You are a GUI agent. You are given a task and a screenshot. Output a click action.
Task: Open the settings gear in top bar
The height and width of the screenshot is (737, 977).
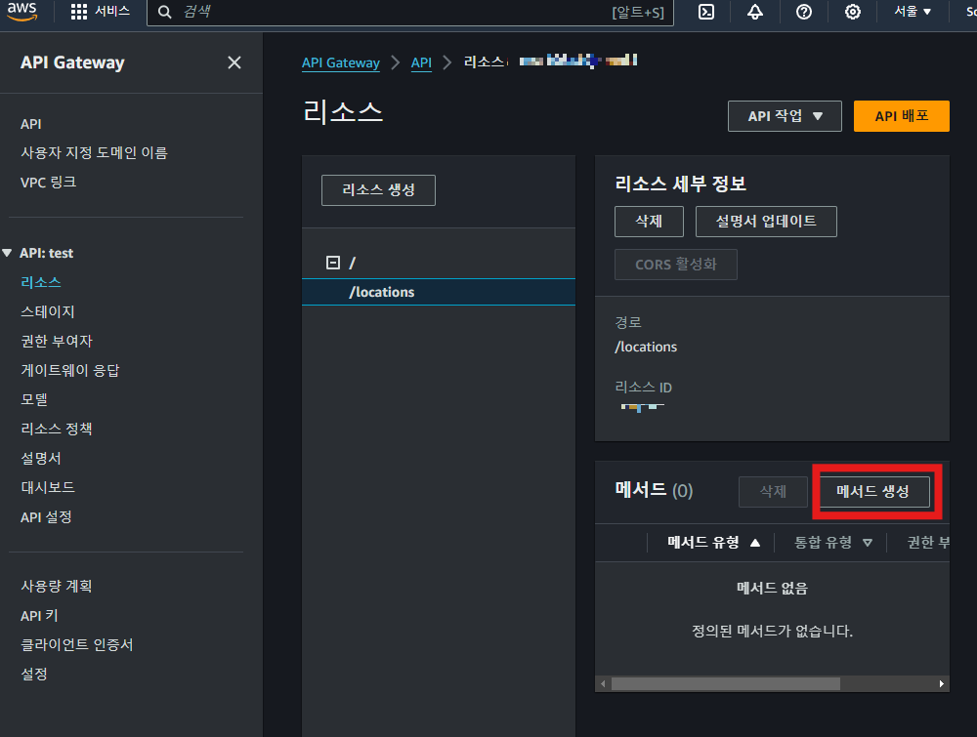[853, 12]
